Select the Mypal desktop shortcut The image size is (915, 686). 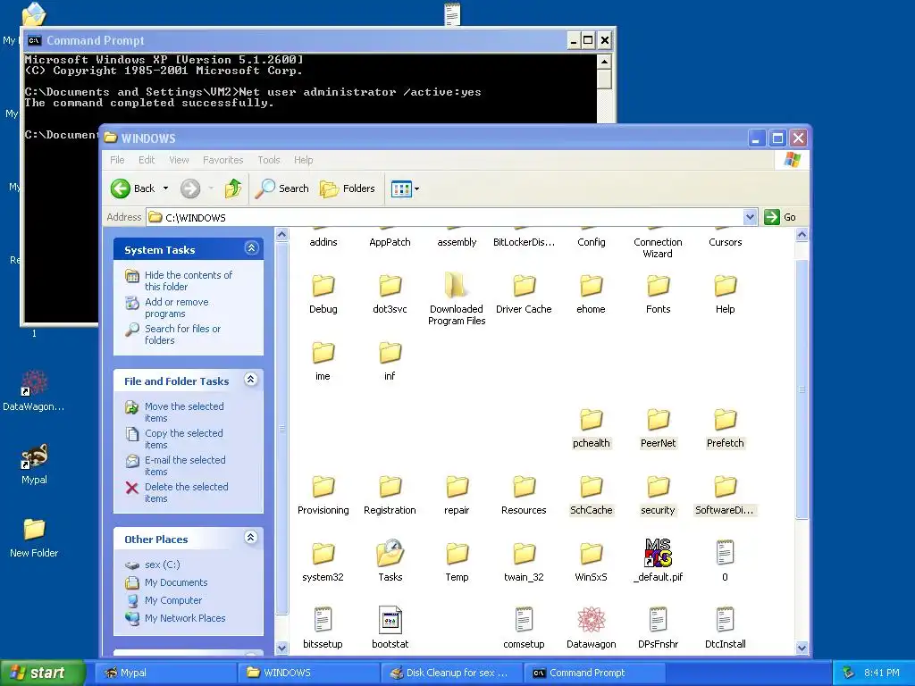(x=34, y=464)
